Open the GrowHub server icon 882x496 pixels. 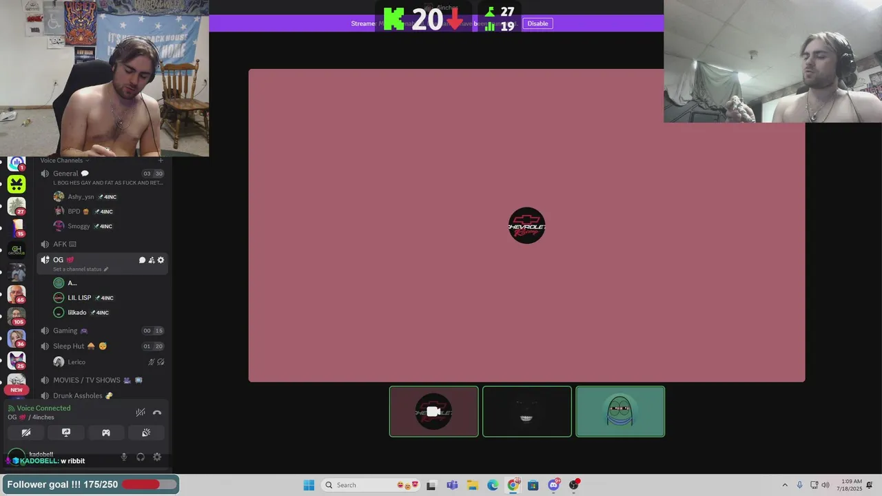pyautogui.click(x=17, y=250)
